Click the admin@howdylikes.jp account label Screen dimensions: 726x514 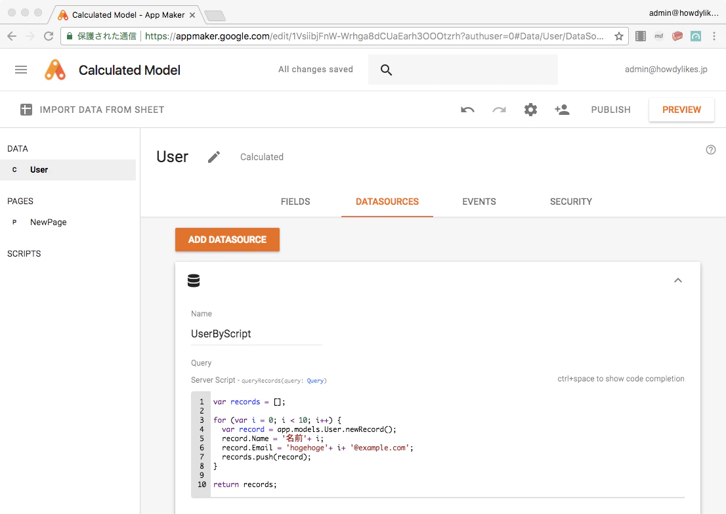(666, 70)
